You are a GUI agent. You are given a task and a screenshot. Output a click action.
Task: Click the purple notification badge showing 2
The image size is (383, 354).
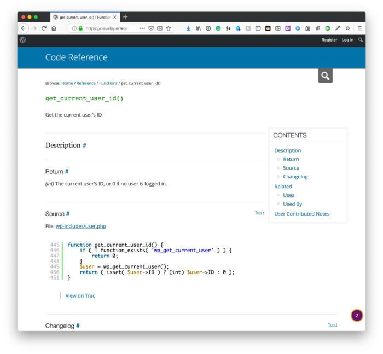[x=357, y=315]
